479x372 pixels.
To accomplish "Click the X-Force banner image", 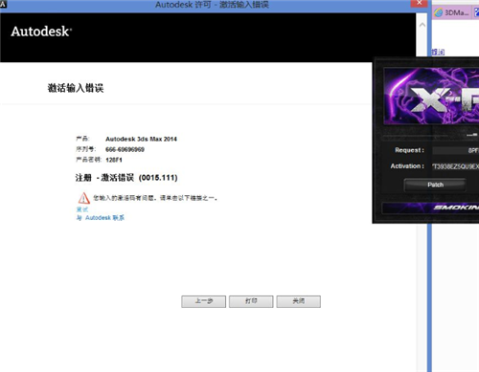I will (431, 96).
